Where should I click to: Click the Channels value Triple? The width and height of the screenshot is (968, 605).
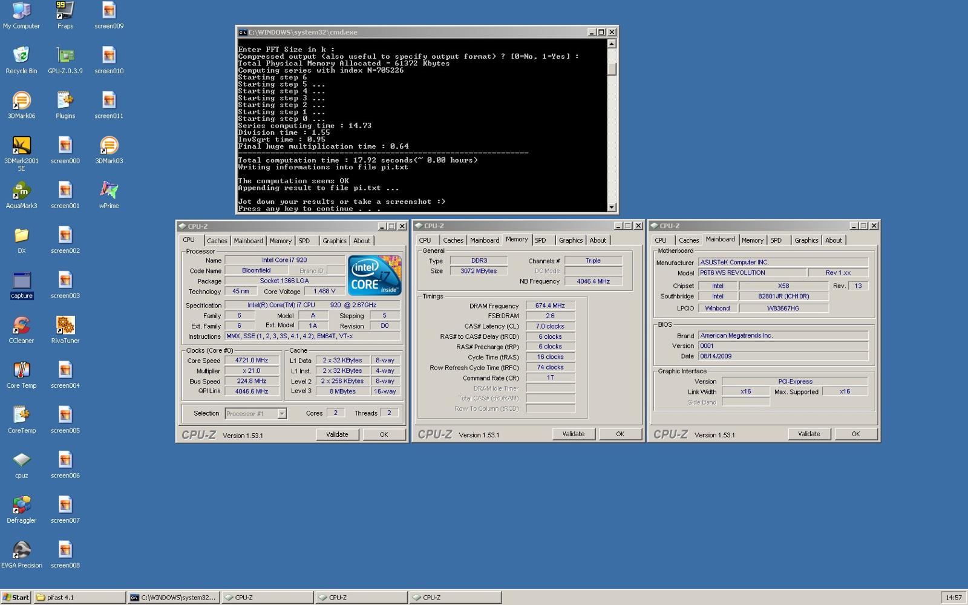[593, 261]
